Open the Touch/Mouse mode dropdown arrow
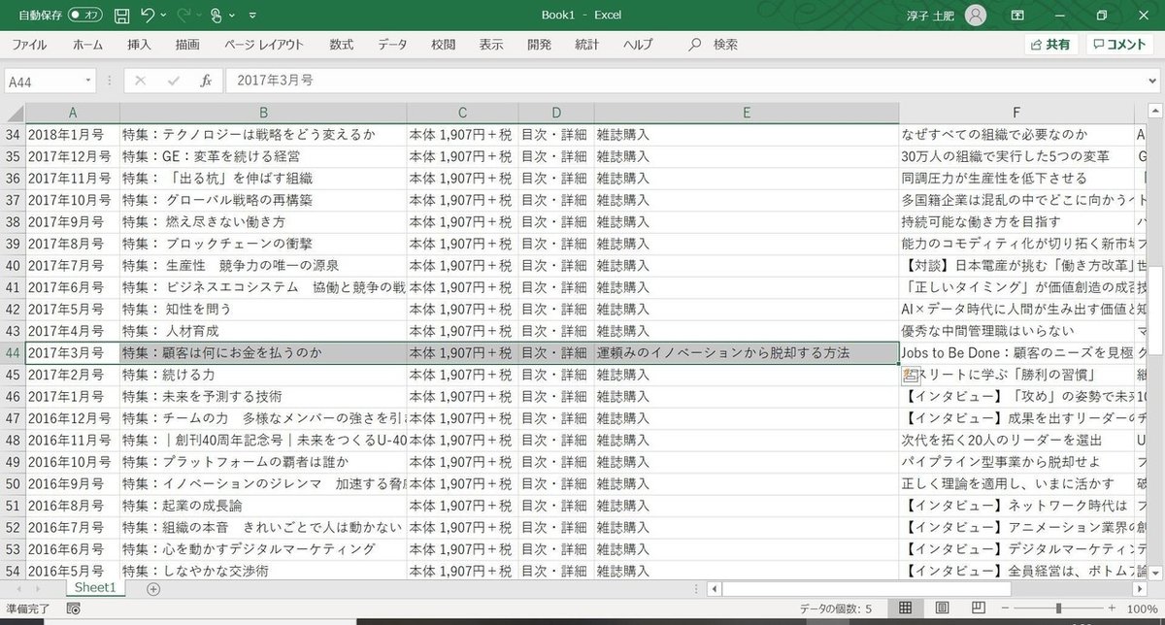 pyautogui.click(x=233, y=16)
